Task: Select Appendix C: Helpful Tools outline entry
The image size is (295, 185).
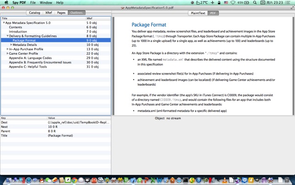Action: pos(28,67)
